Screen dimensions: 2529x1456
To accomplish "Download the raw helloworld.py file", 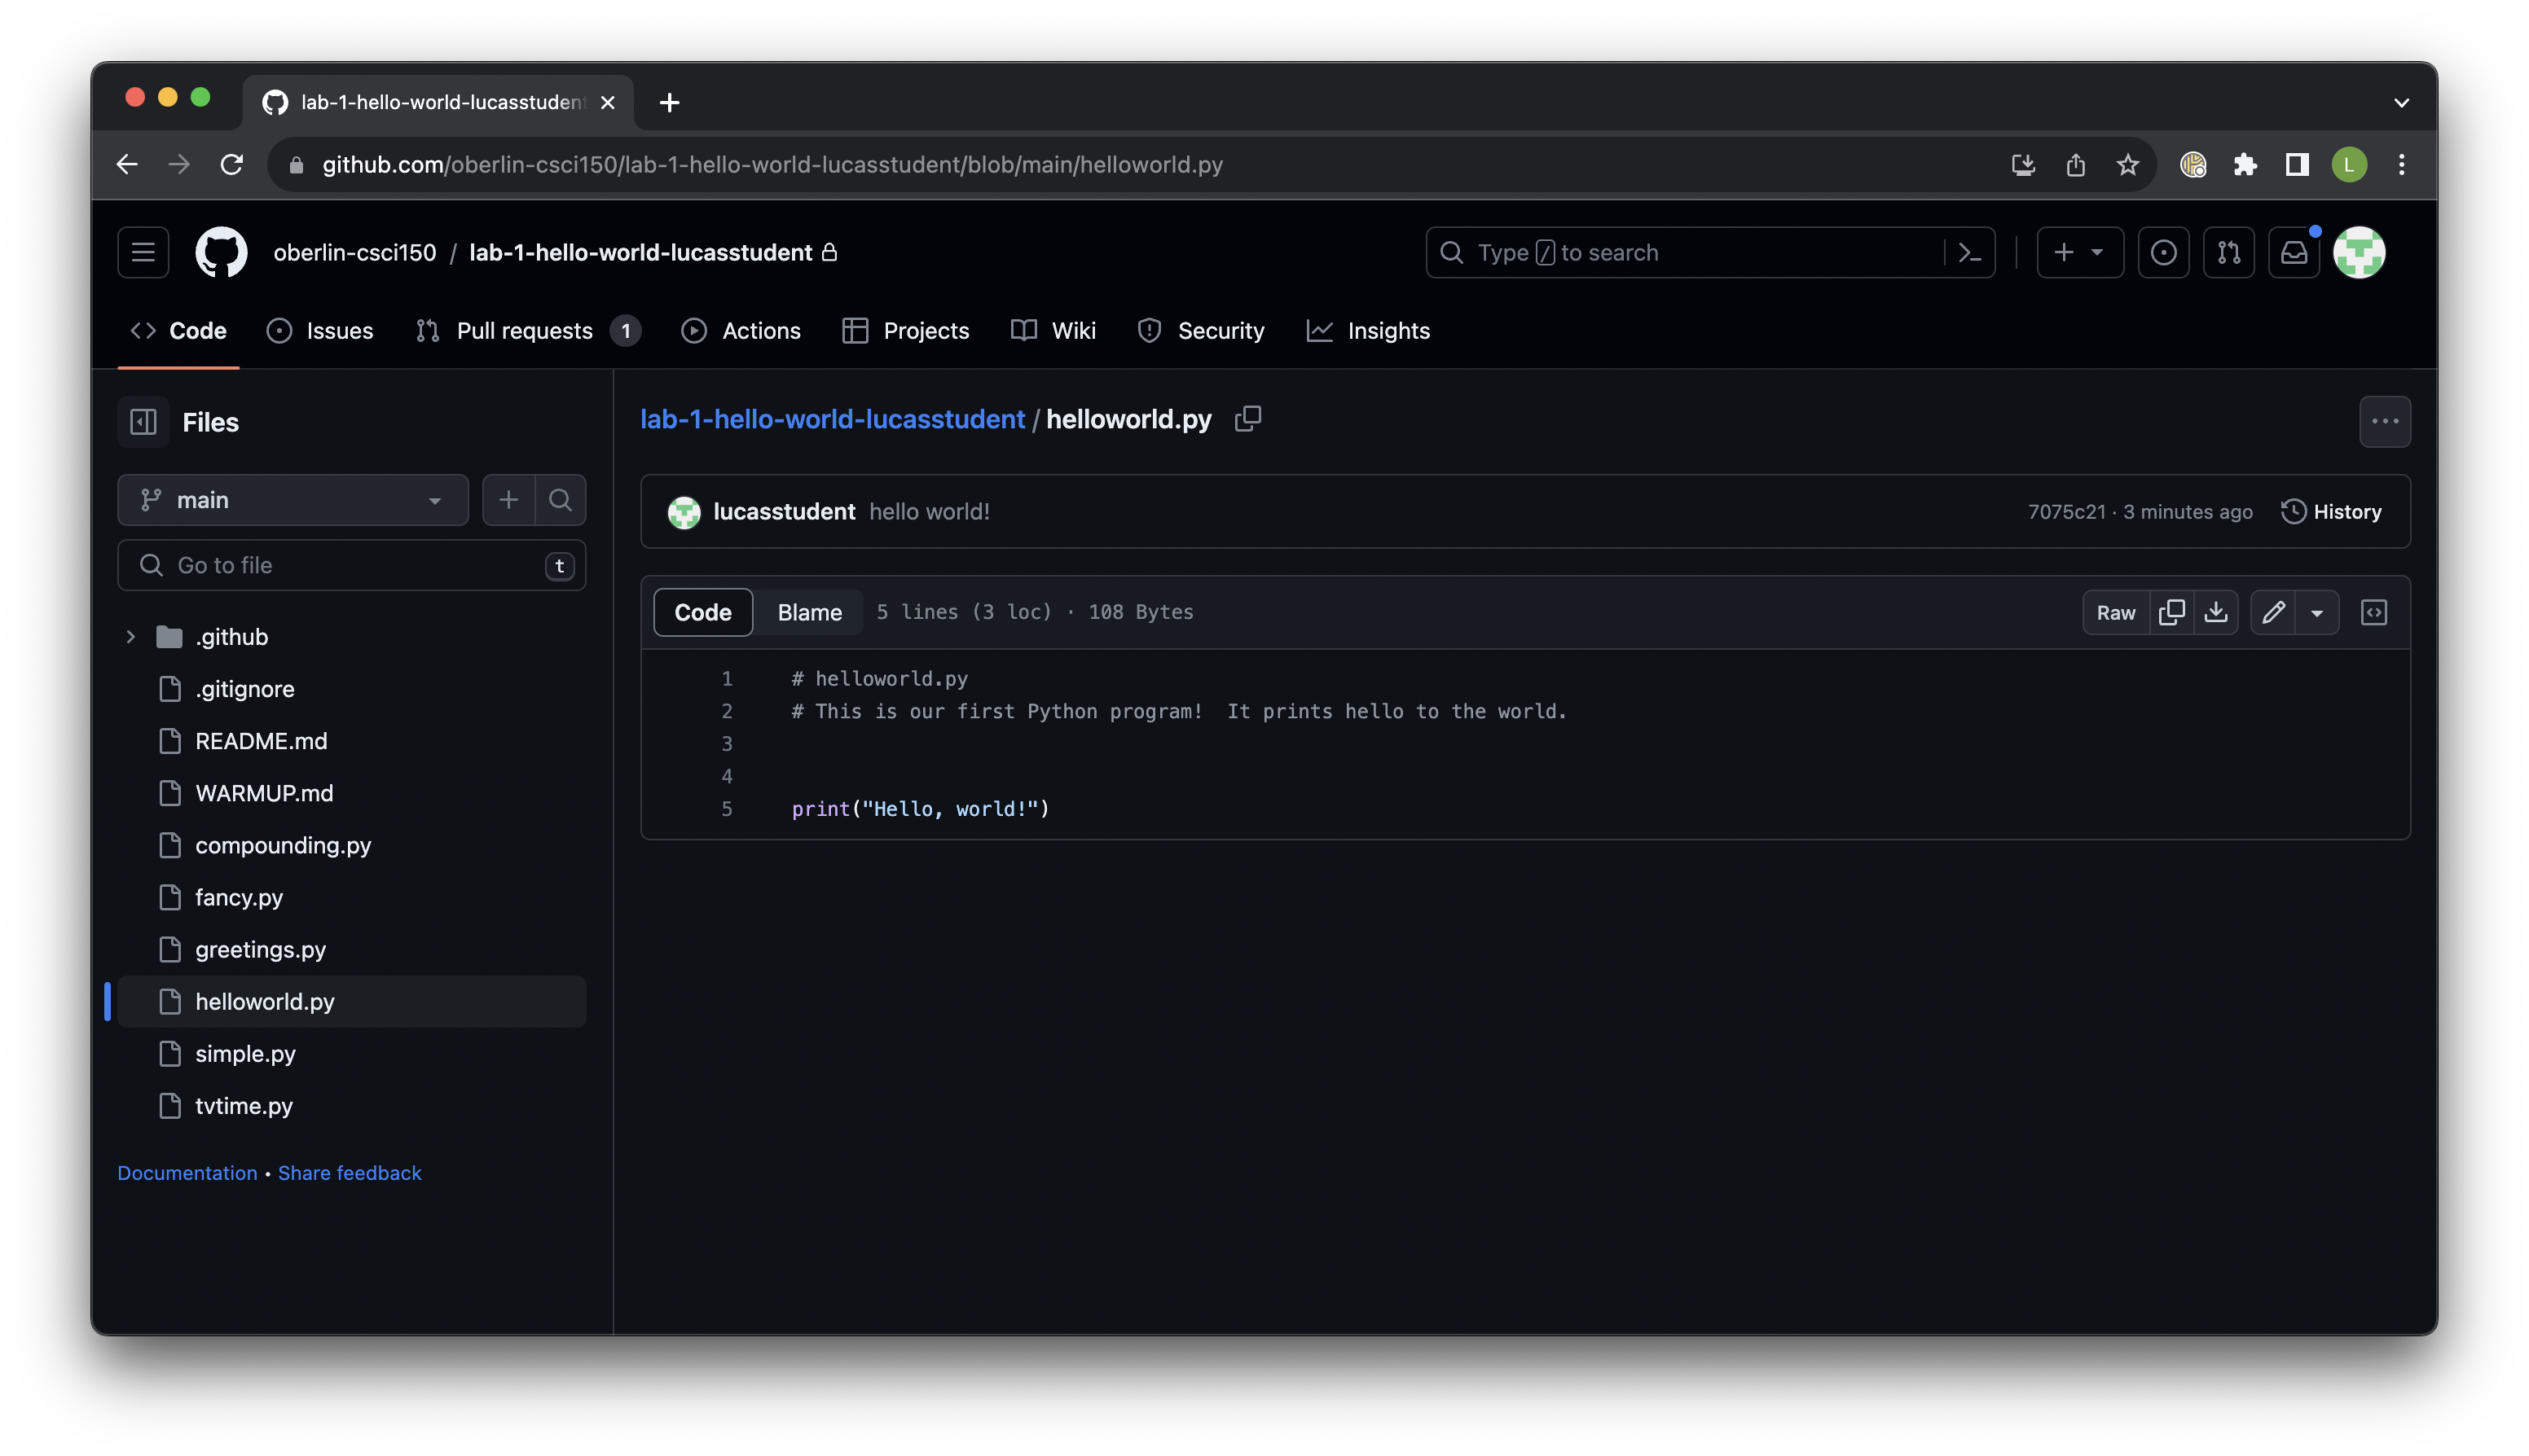I will point(2216,612).
